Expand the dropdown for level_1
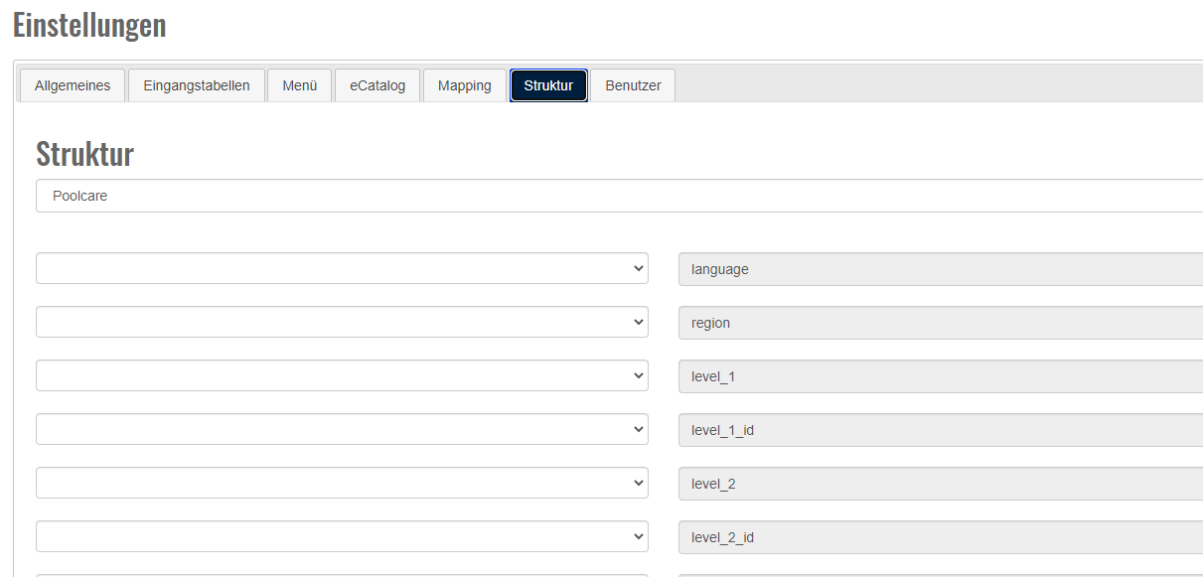The height and width of the screenshot is (577, 1203). [x=342, y=375]
